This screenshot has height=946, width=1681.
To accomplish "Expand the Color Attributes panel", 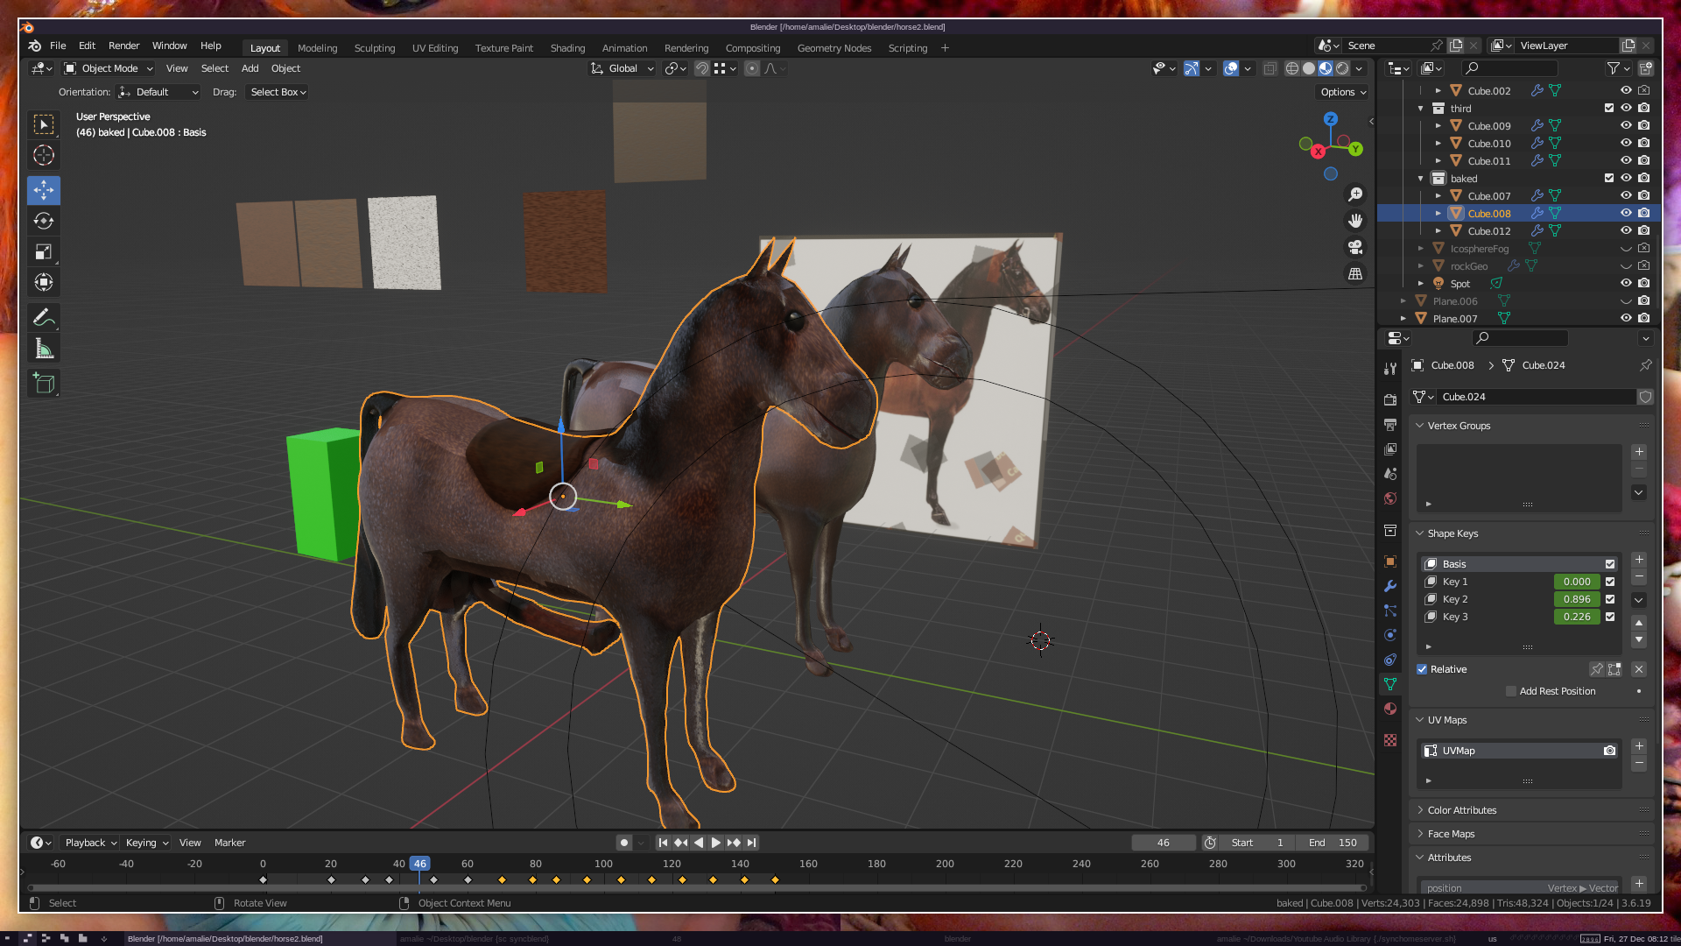I will click(x=1461, y=810).
